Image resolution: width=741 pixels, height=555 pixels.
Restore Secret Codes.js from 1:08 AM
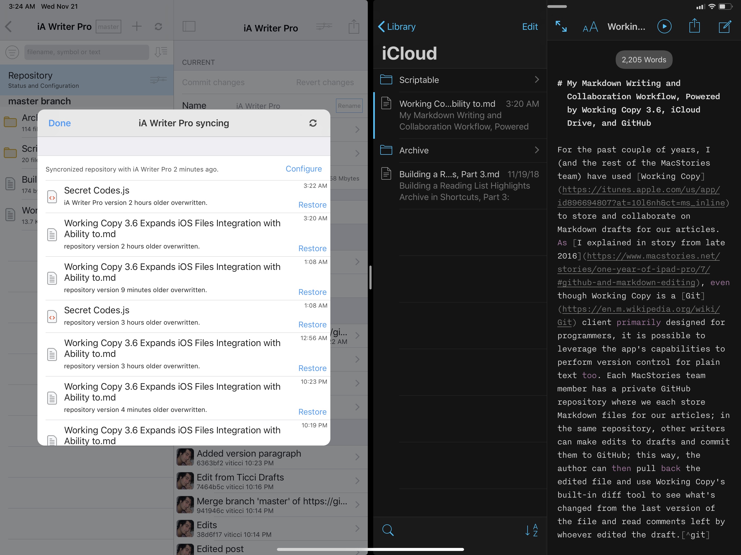(x=312, y=324)
